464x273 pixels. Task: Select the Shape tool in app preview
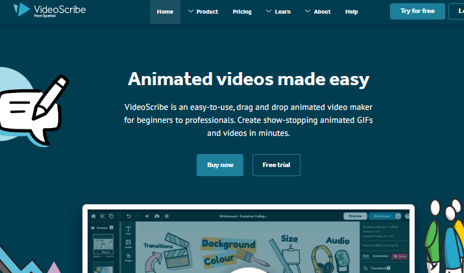coord(128,257)
